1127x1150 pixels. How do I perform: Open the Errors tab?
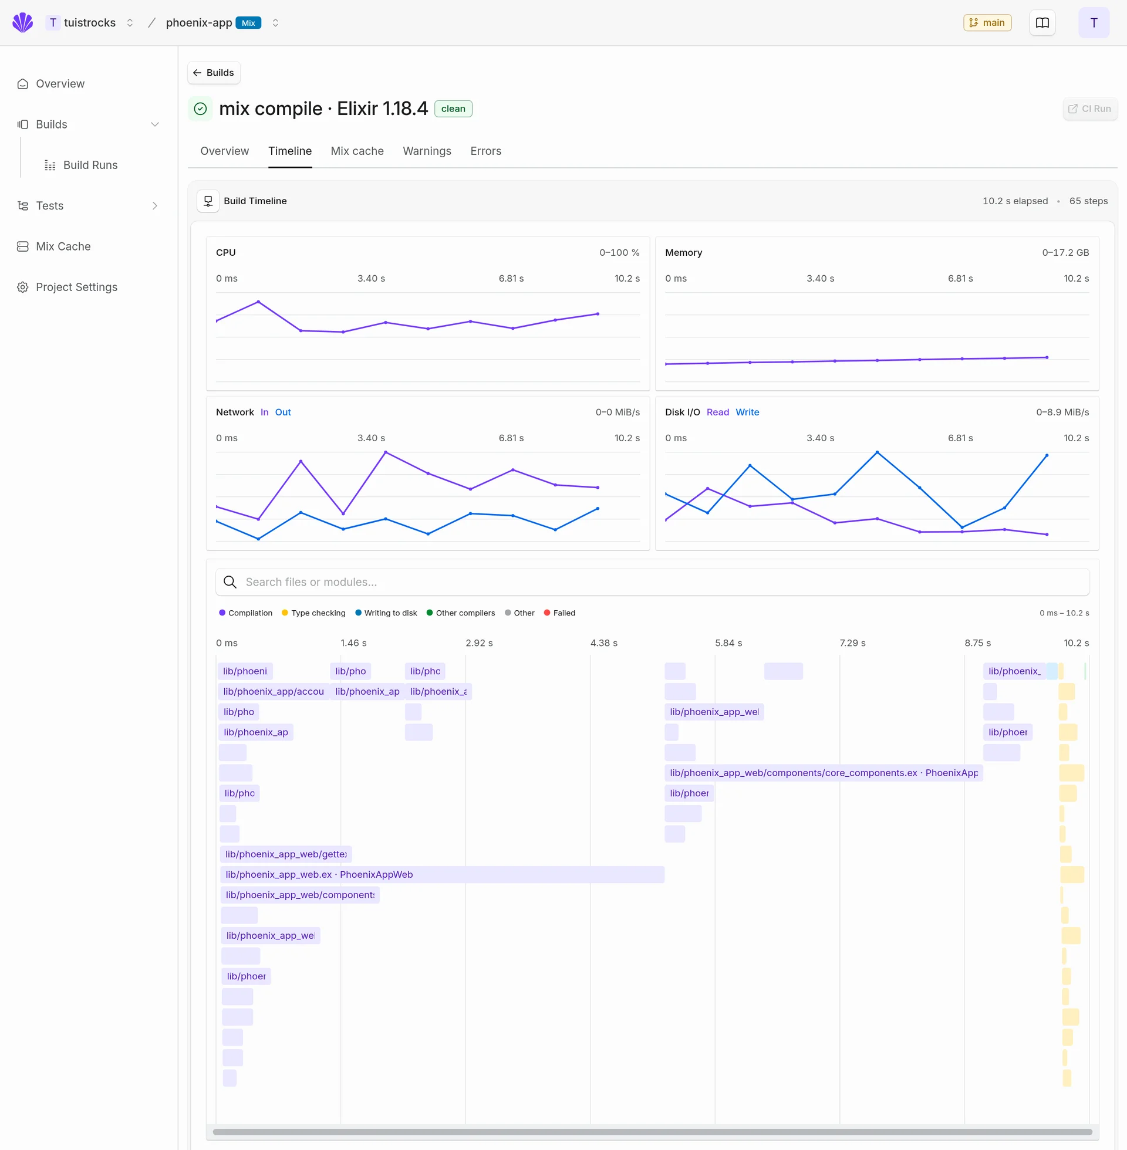(485, 151)
